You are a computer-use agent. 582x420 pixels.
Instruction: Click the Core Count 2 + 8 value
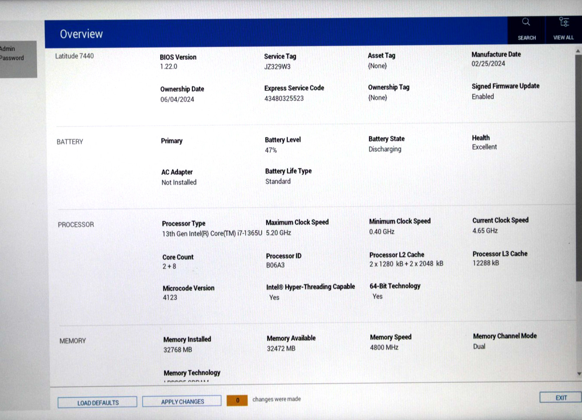pos(169,266)
